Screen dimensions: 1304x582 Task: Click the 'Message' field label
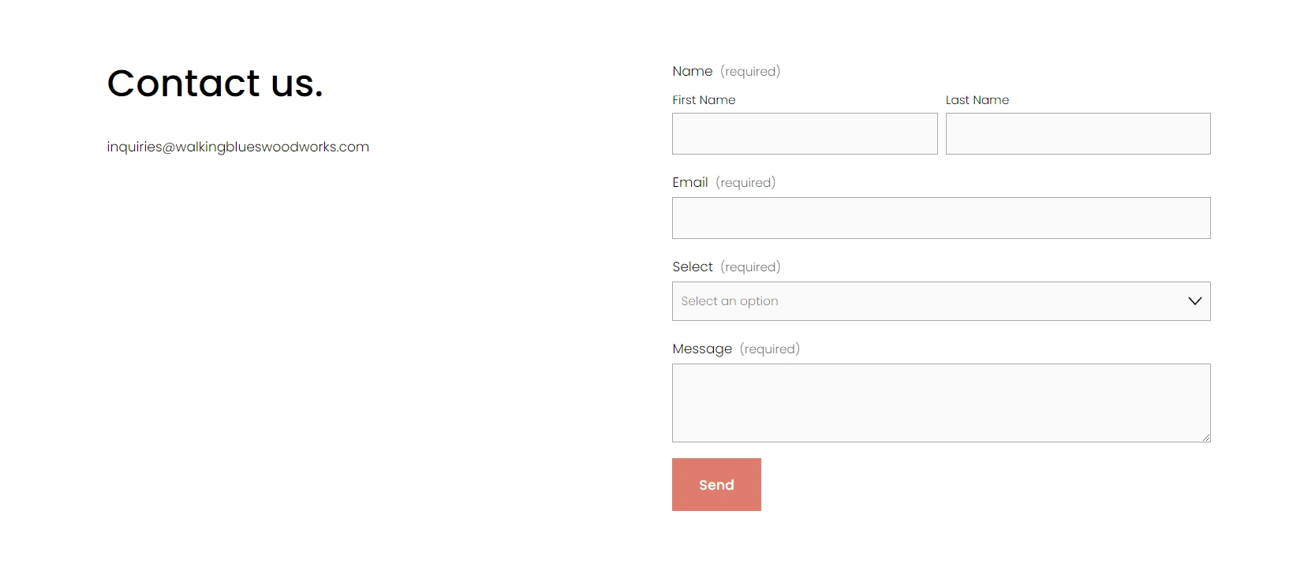pyautogui.click(x=702, y=349)
